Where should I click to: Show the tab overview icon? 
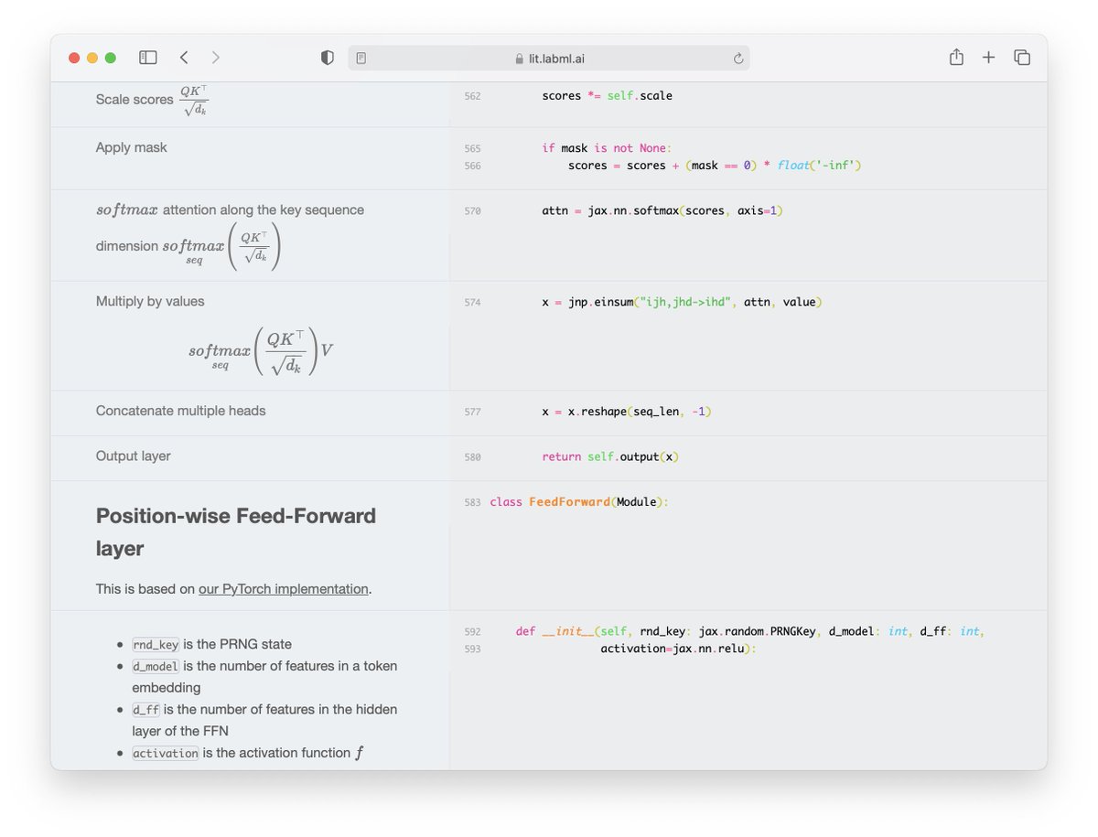pos(1022,58)
